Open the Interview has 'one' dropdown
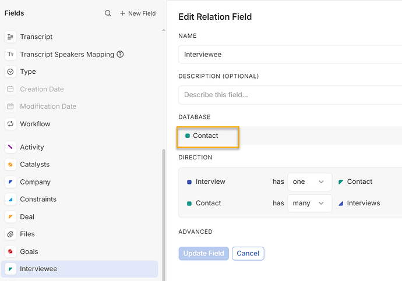The image size is (402, 281). click(309, 182)
